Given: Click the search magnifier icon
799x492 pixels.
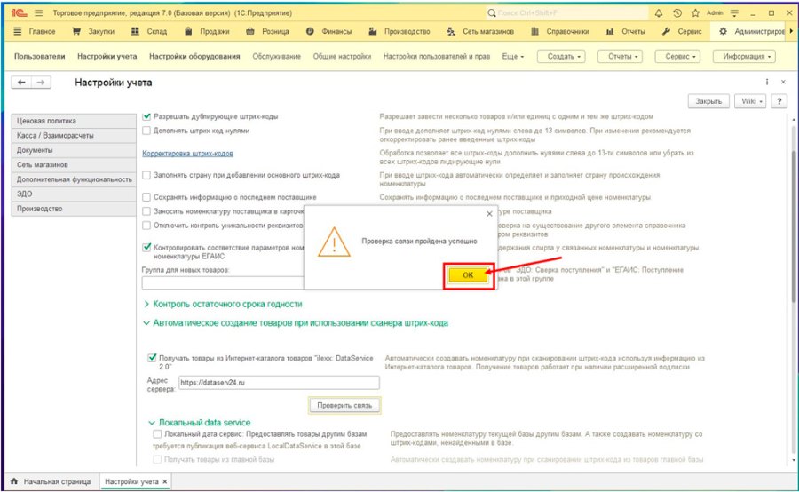Looking at the screenshot, I should (x=491, y=12).
